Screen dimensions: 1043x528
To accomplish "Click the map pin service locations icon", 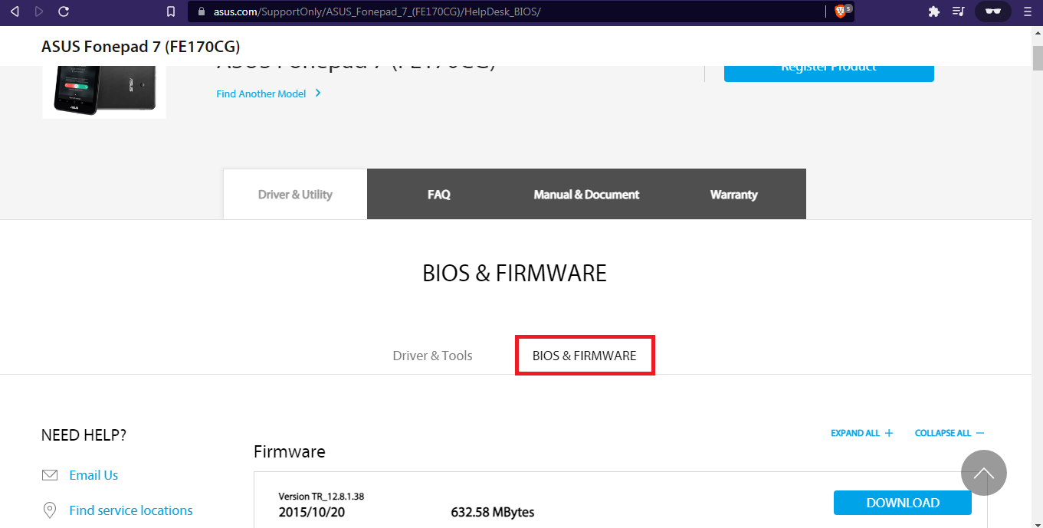I will point(50,510).
